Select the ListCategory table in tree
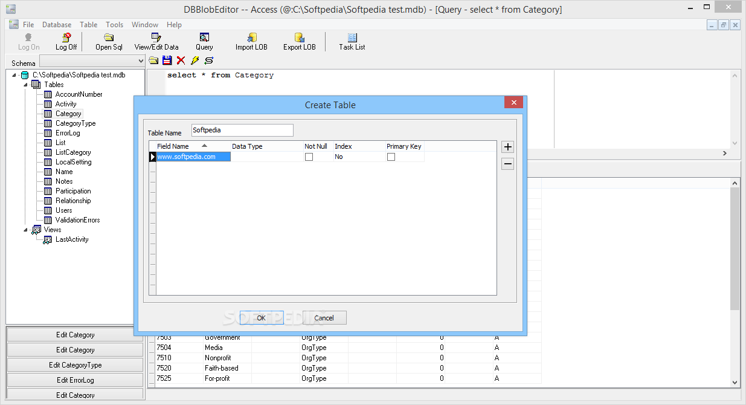Image resolution: width=746 pixels, height=405 pixels. click(73, 152)
